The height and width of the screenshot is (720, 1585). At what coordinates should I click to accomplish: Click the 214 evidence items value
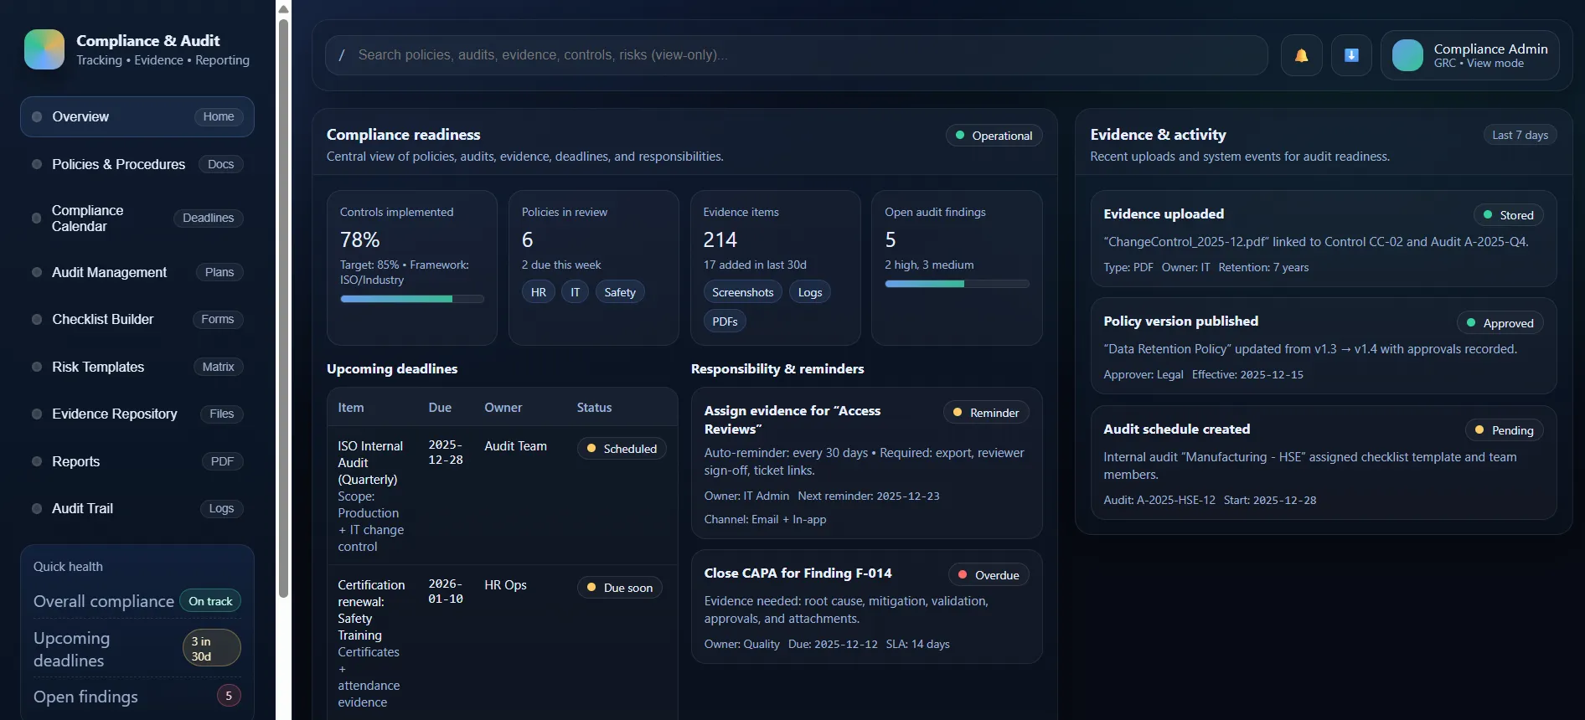720,240
